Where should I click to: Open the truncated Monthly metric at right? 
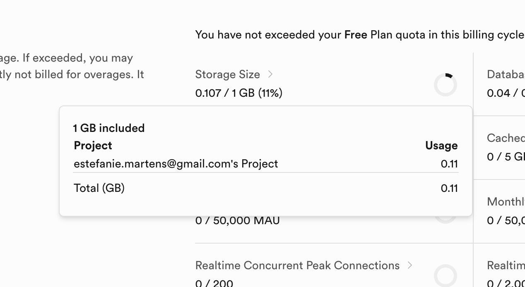[x=506, y=202]
